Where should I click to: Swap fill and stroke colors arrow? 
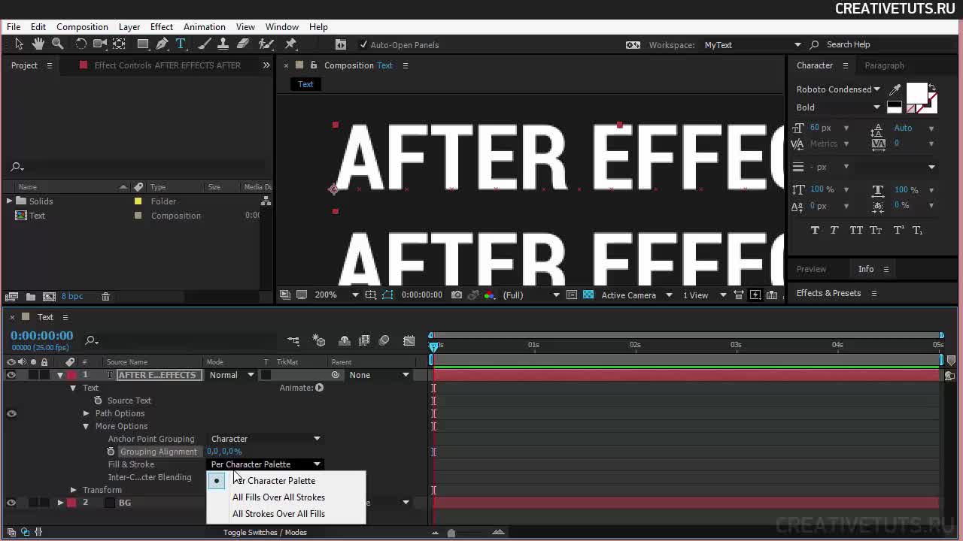pyautogui.click(x=933, y=87)
